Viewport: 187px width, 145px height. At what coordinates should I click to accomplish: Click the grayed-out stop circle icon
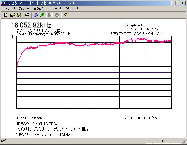(57, 15)
